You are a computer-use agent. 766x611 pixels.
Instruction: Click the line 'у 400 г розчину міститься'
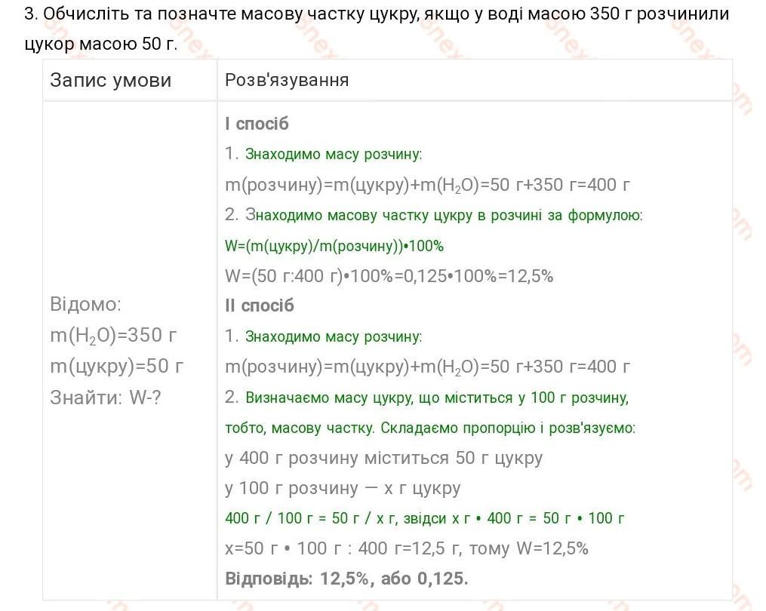click(384, 458)
